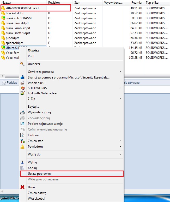The width and height of the screenshot is (170, 202).
Task: Expand the 7-Zip submenu arrow
Action: pos(120,99)
